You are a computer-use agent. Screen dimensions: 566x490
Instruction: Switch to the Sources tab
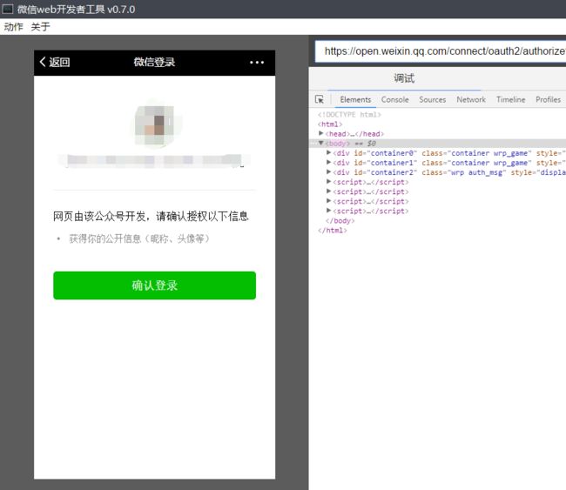pyautogui.click(x=433, y=99)
